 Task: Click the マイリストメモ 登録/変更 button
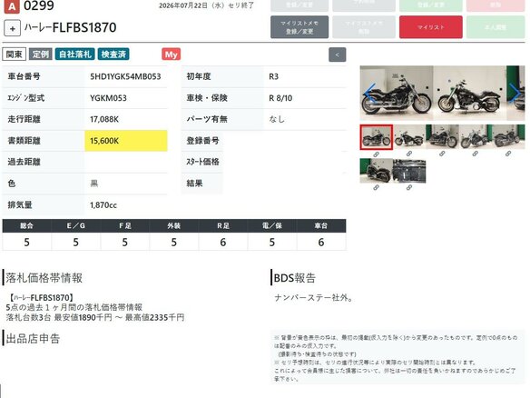[x=299, y=27]
